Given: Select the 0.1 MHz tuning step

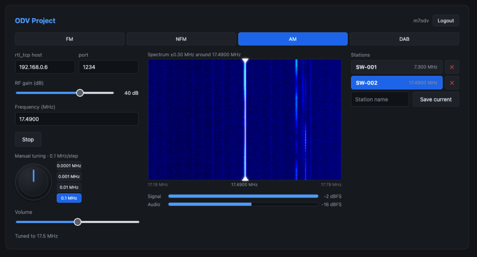Looking at the screenshot, I should (69, 198).
